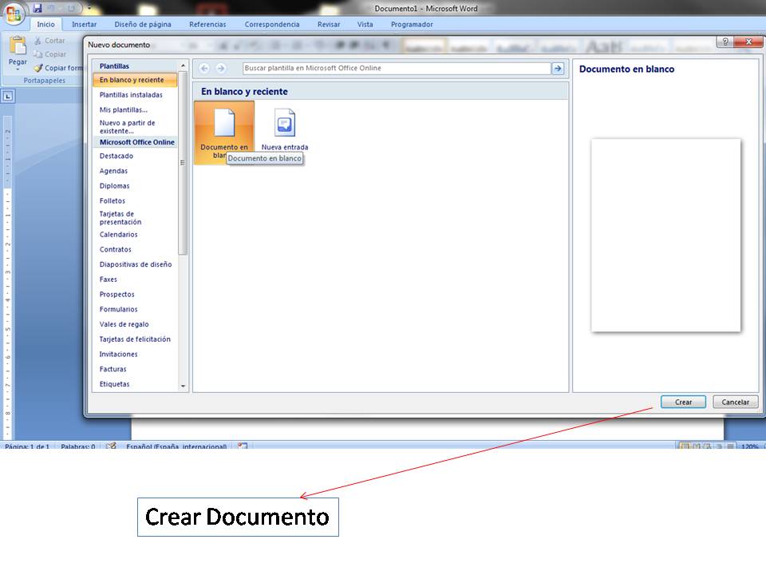Click the back navigation arrow in dialog
This screenshot has width=766, height=575.
click(206, 67)
